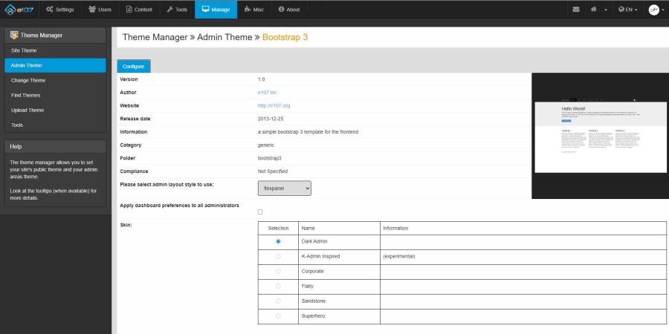
Task: Open the About menu
Action: tap(289, 10)
